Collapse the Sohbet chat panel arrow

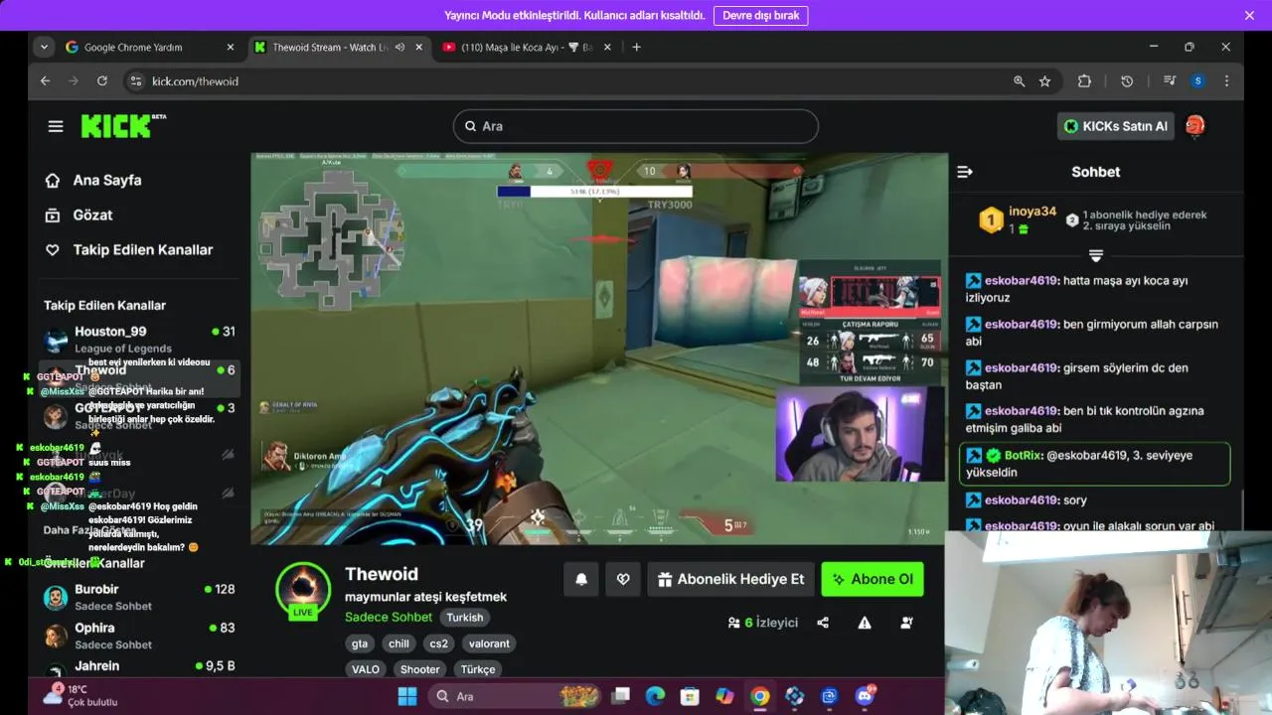964,172
